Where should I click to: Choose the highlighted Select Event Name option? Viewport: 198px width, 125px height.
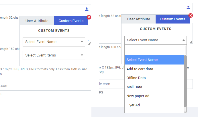[x=154, y=60]
